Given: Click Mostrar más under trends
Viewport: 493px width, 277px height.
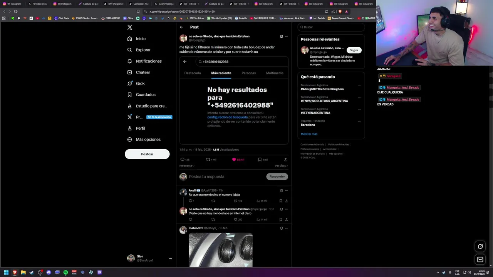Looking at the screenshot, I should (309, 134).
